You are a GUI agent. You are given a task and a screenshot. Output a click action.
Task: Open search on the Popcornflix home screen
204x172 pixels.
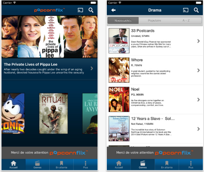click(x=91, y=10)
